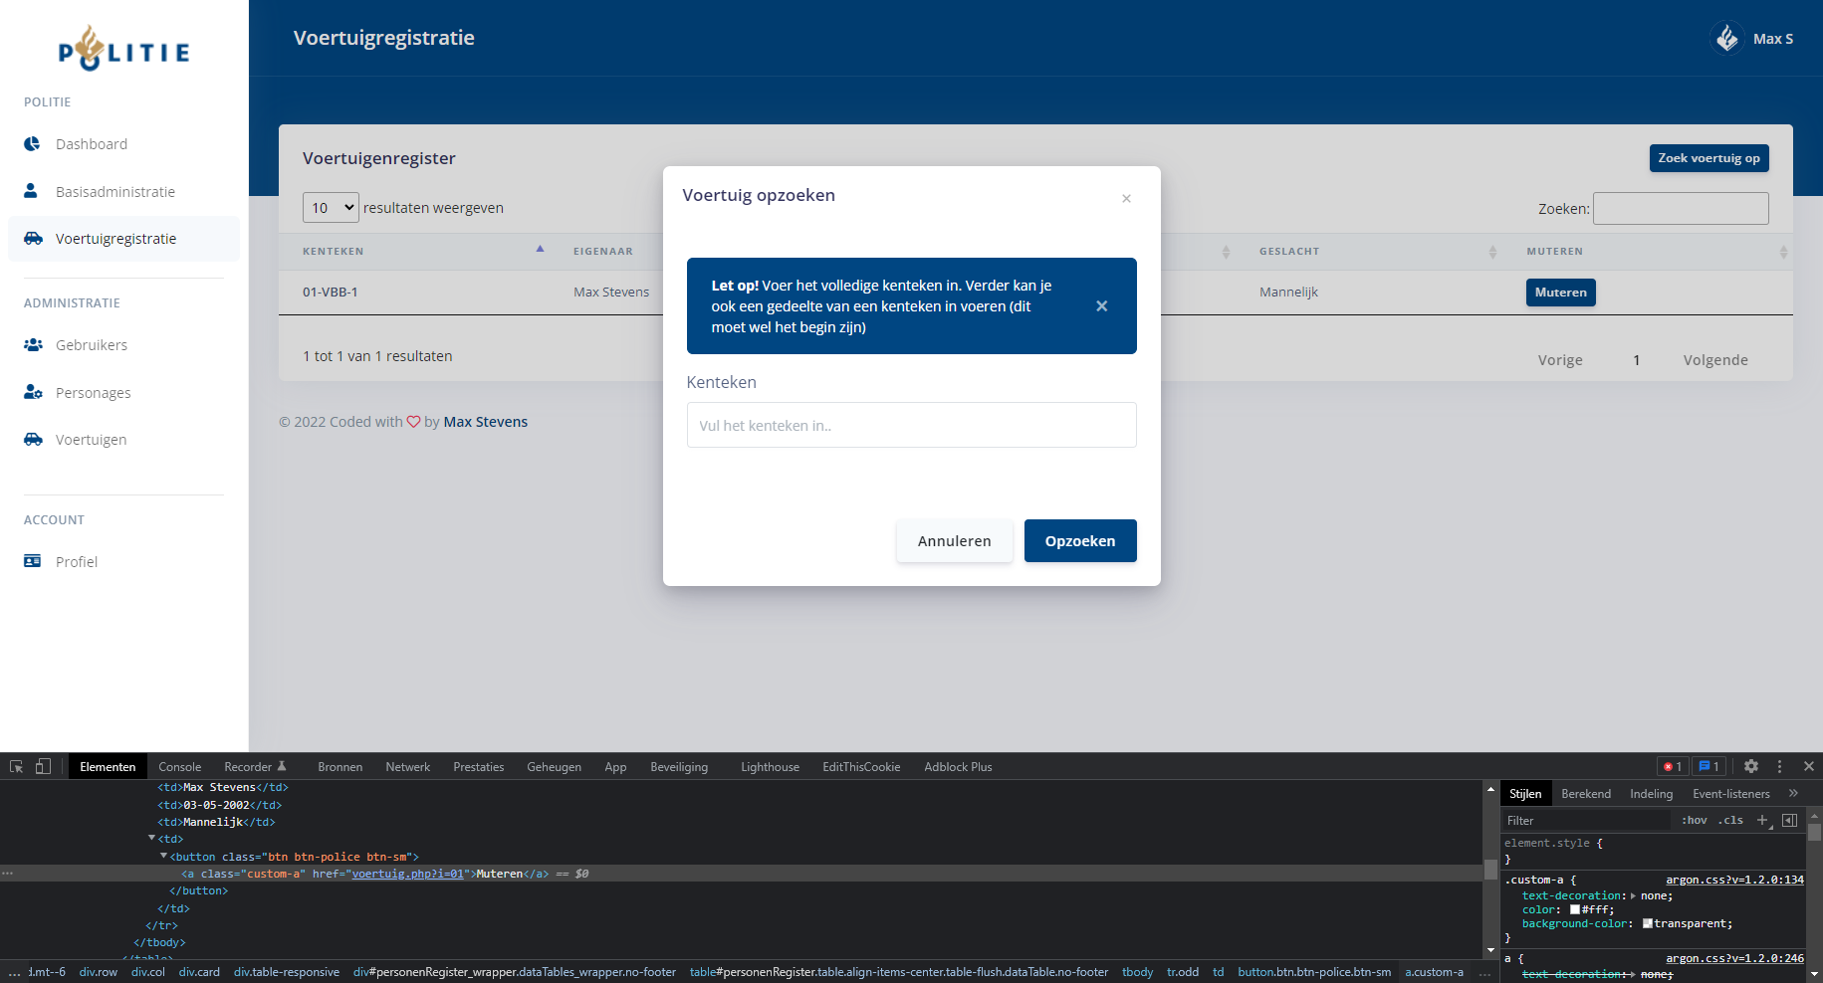This screenshot has width=1823, height=983.
Task: Dismiss the blue 'Let op!' alert
Action: pyautogui.click(x=1101, y=306)
